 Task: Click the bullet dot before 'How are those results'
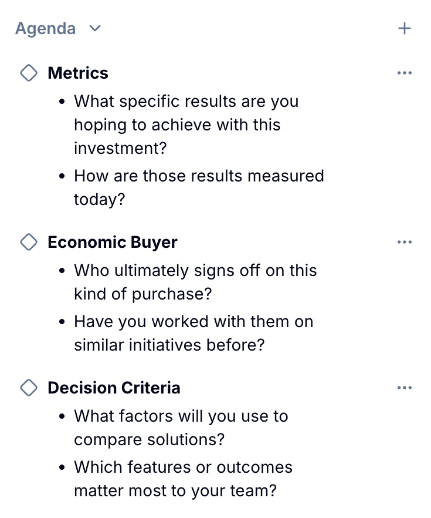63,176
